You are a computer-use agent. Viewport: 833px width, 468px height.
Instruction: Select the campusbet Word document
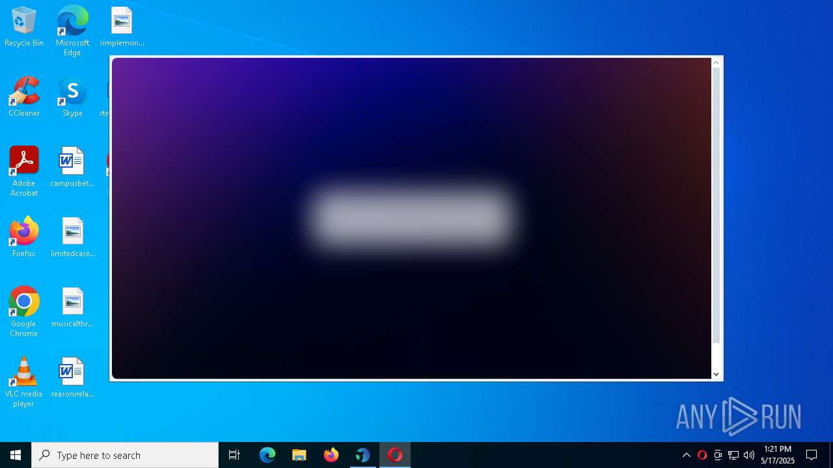coord(72,168)
